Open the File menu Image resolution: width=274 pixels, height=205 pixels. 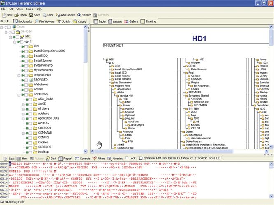pyautogui.click(x=3, y=9)
